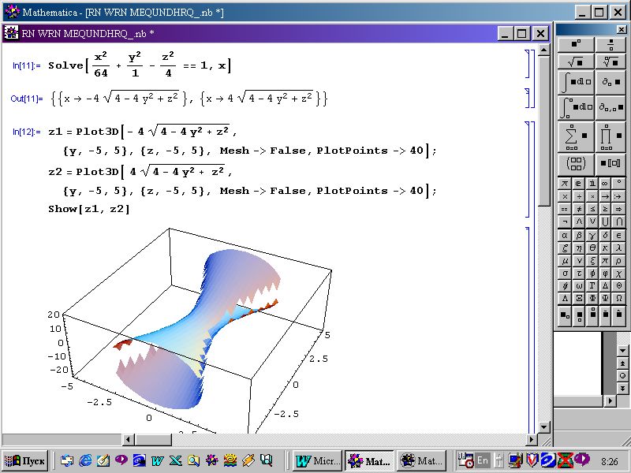Viewport: 631px width, 473px height.
Task: Insert product template from palette
Action: click(610, 136)
